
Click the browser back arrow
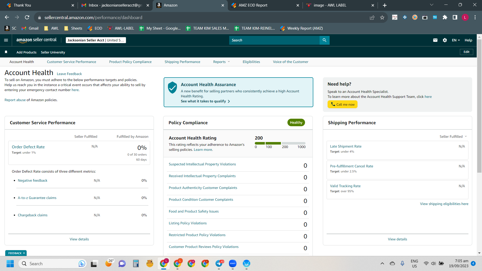click(x=7, y=17)
